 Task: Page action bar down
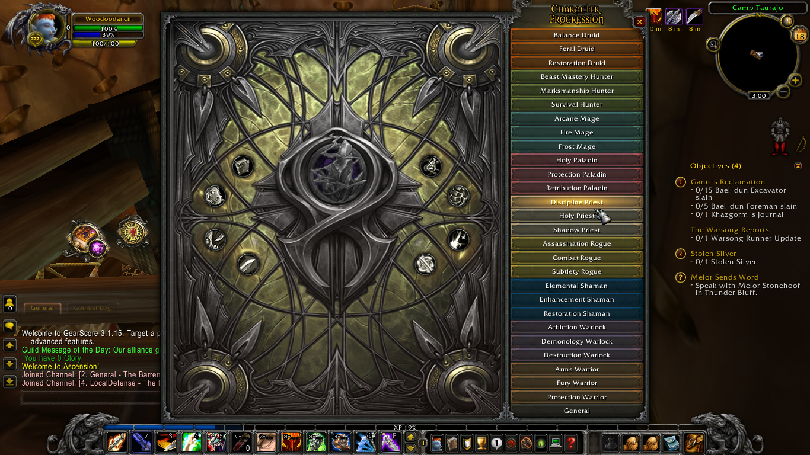coord(410,448)
